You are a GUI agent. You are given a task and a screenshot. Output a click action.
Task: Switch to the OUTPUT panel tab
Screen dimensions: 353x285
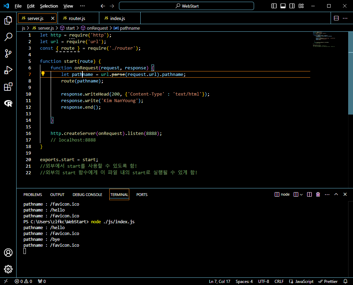[57, 195]
